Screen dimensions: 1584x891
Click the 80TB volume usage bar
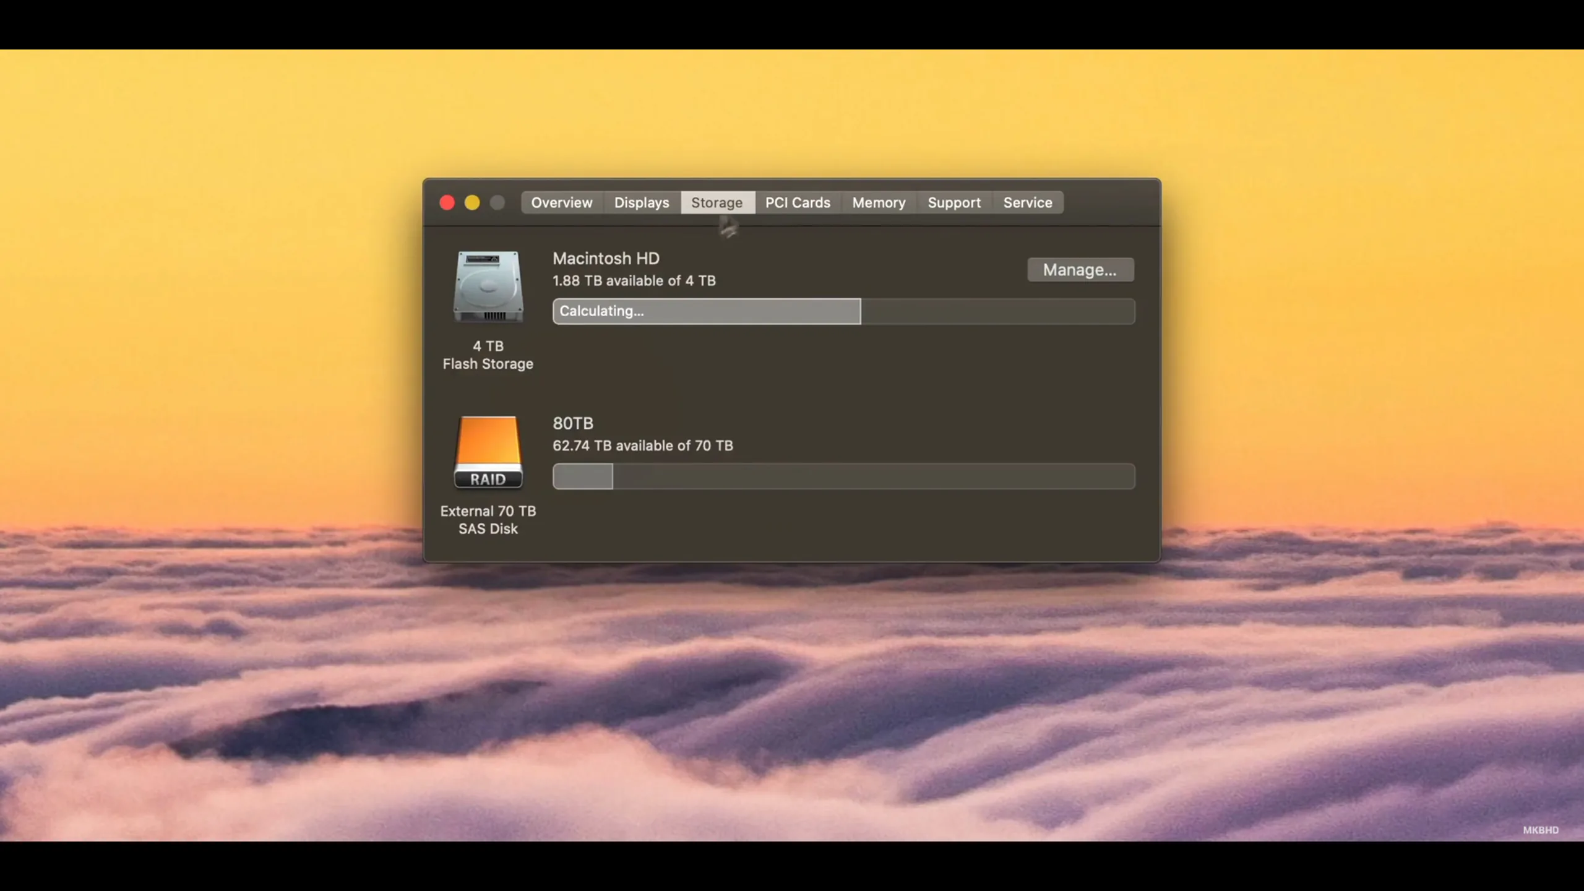point(843,476)
